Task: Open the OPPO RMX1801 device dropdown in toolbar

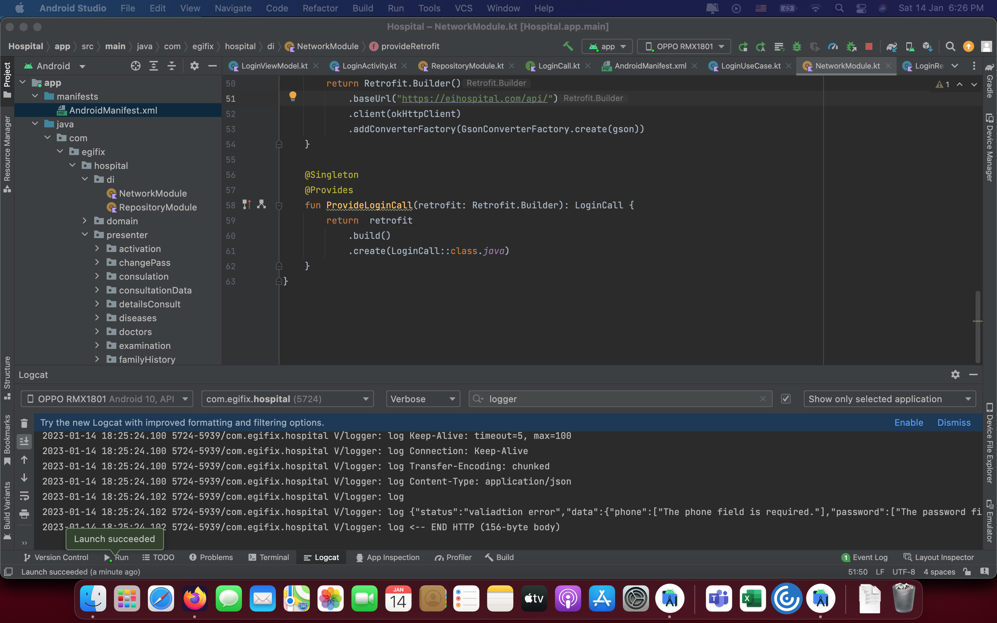Action: tap(684, 47)
